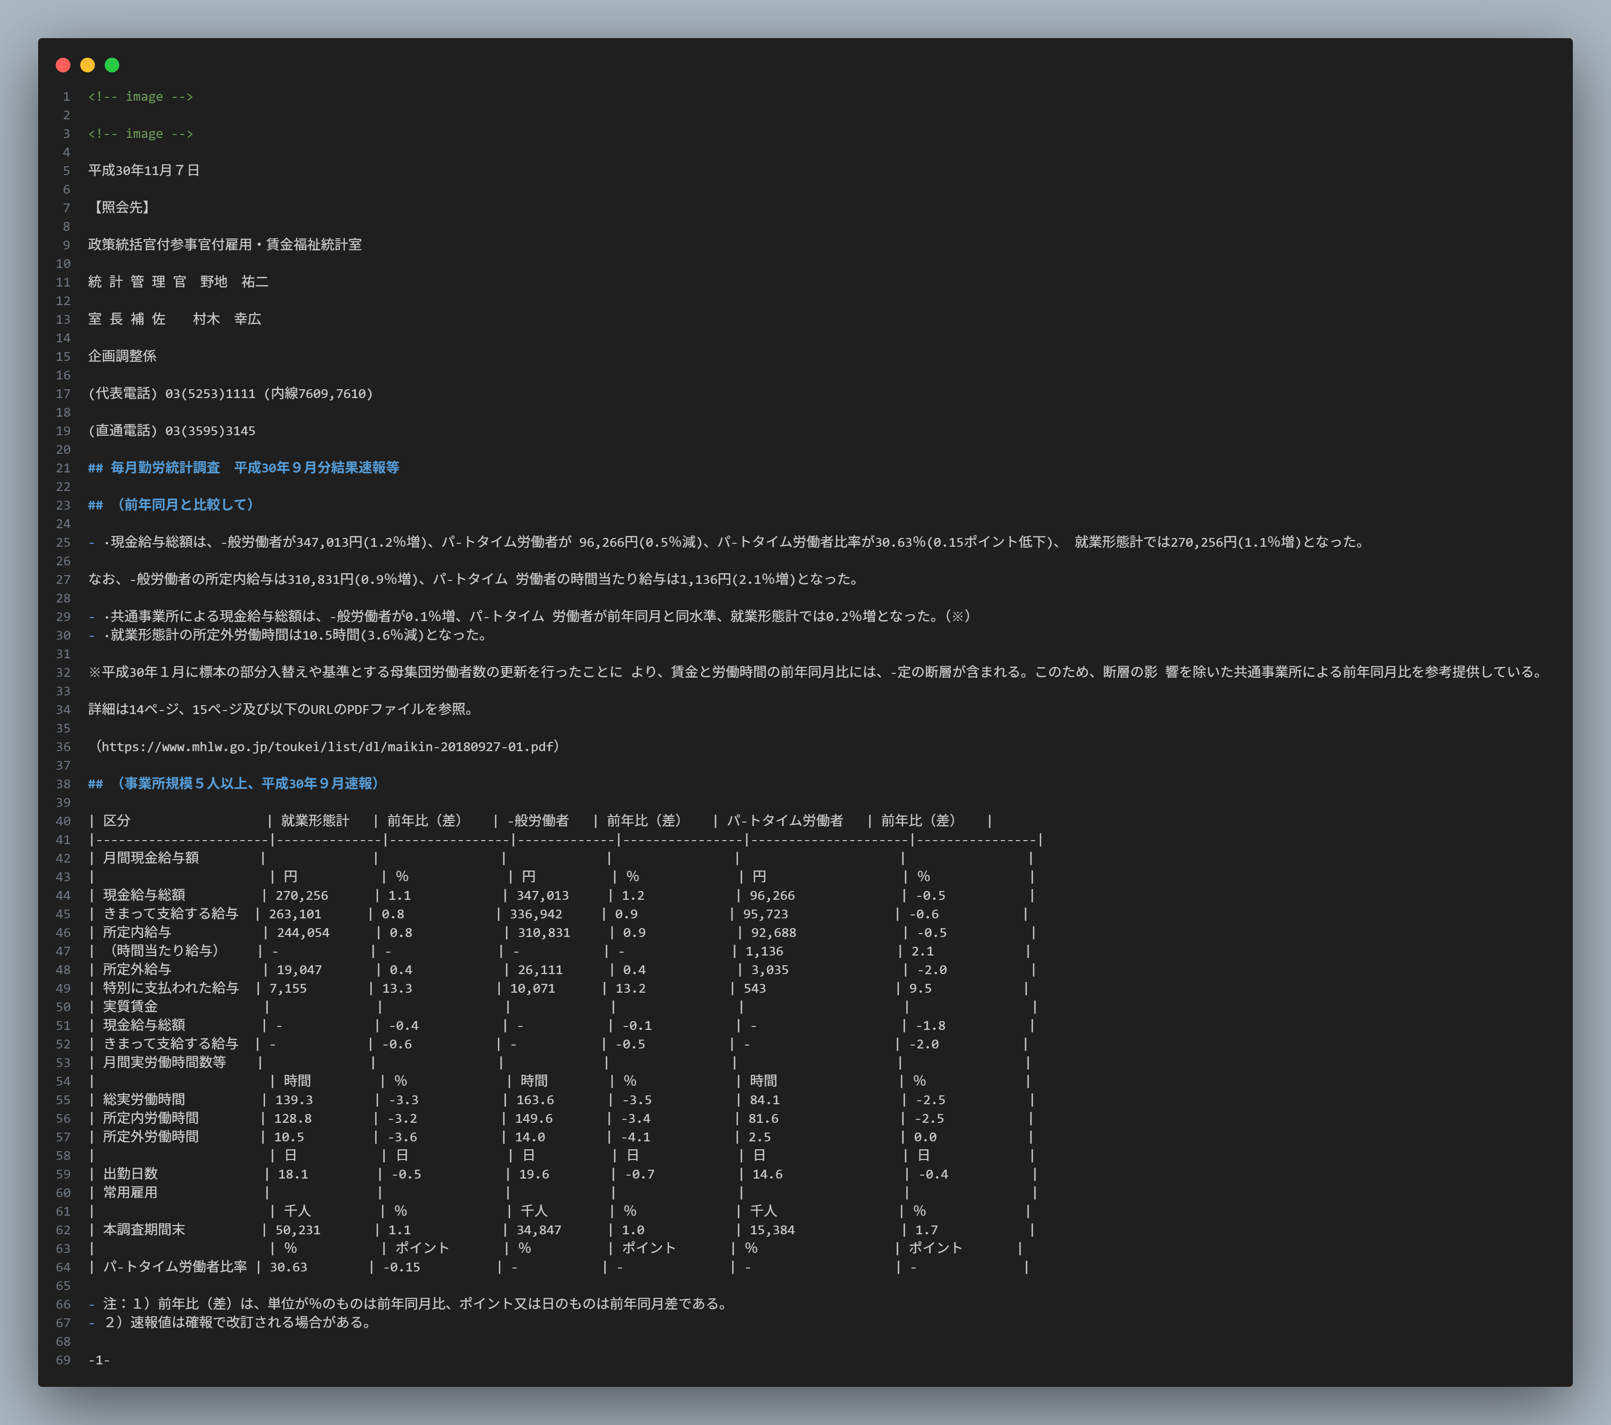Click the green maximize window button
The image size is (1611, 1425).
112,65
